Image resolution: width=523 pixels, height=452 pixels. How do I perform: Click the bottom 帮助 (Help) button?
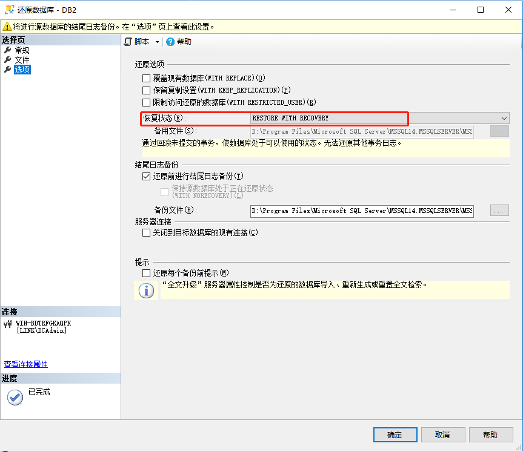[491, 434]
